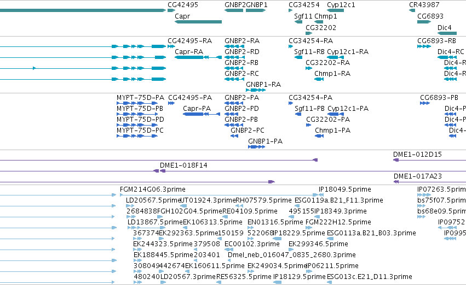Image resolution: width=466 pixels, height=285 pixels.
Task: Select the Cyp12c1 gene label
Action: pos(341,5)
